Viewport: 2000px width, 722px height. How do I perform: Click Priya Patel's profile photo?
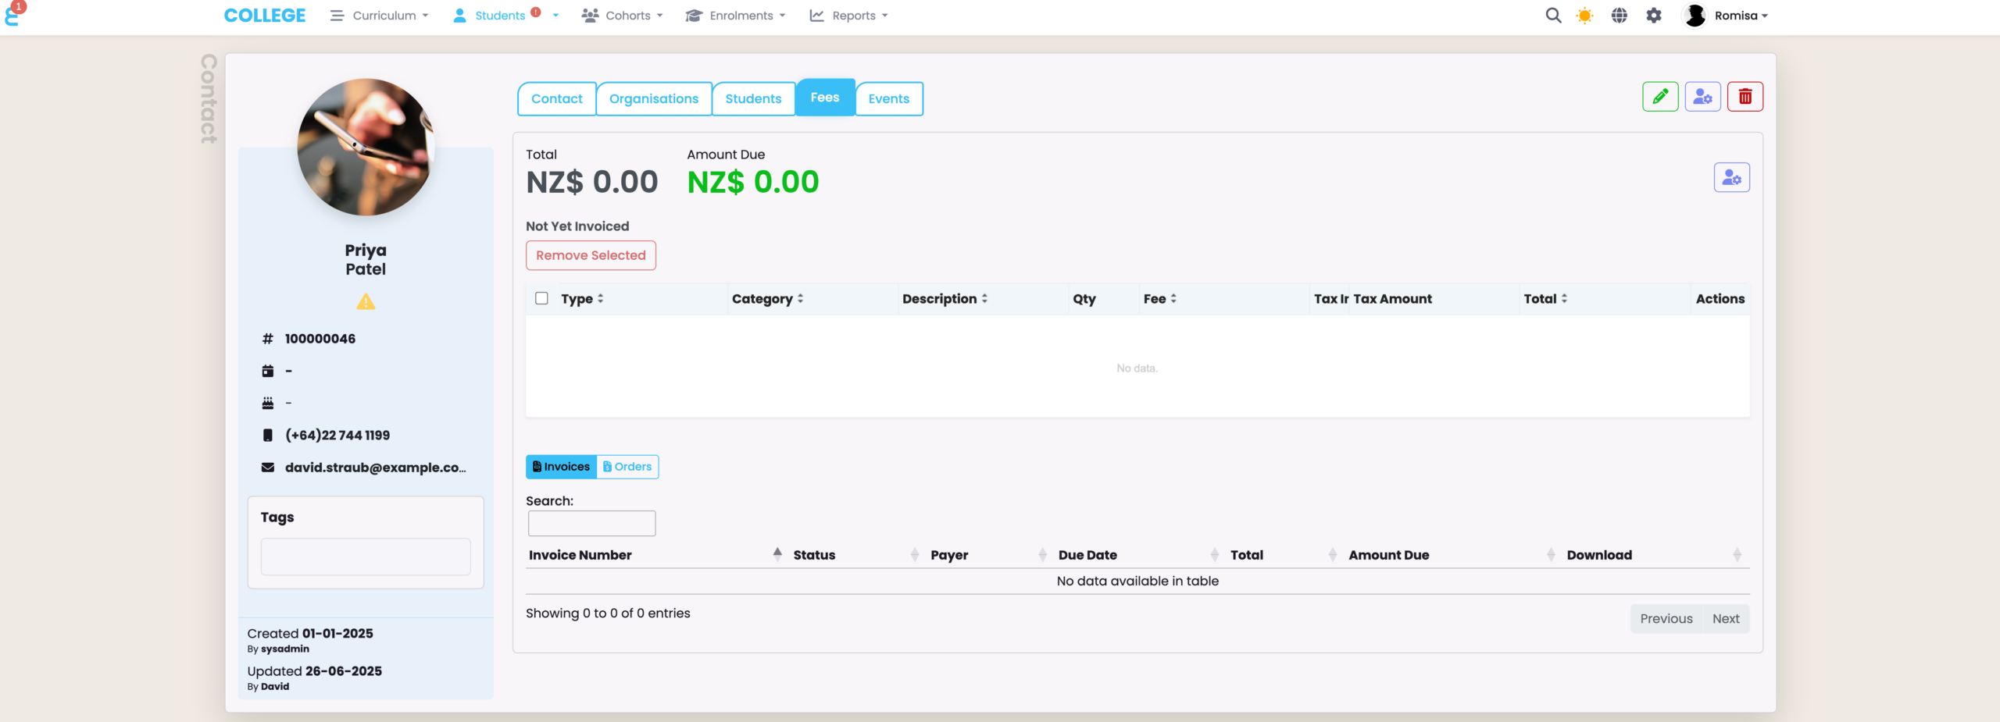pos(366,147)
